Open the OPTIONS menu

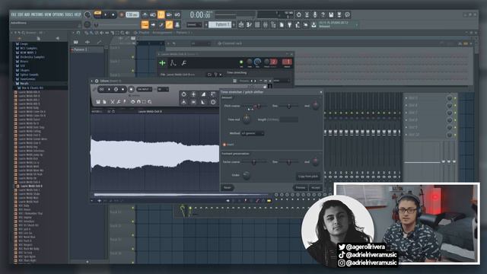coord(59,14)
